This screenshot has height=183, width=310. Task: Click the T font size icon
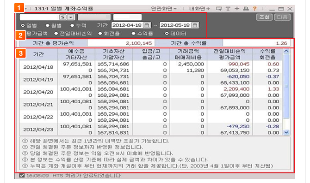tap(228, 9)
